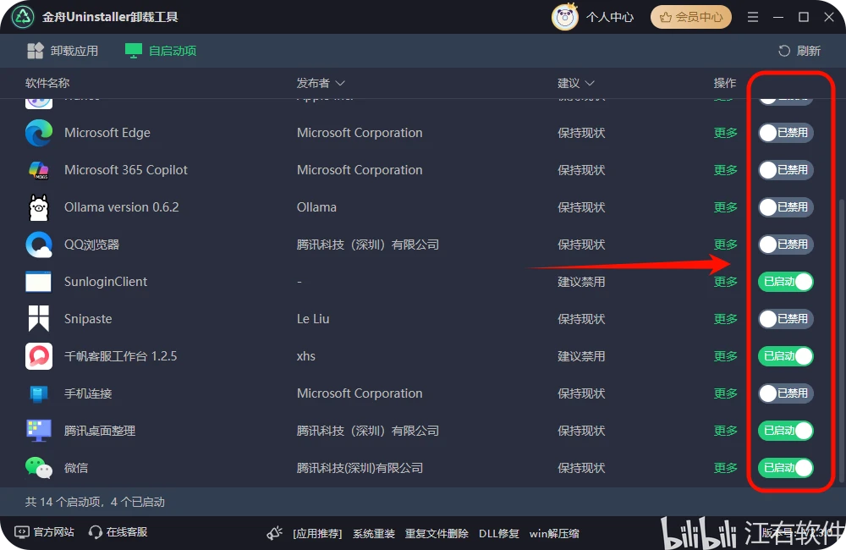Viewport: 846px width, 550px height.
Task: Open the panda avatar profile icon
Action: 564,17
